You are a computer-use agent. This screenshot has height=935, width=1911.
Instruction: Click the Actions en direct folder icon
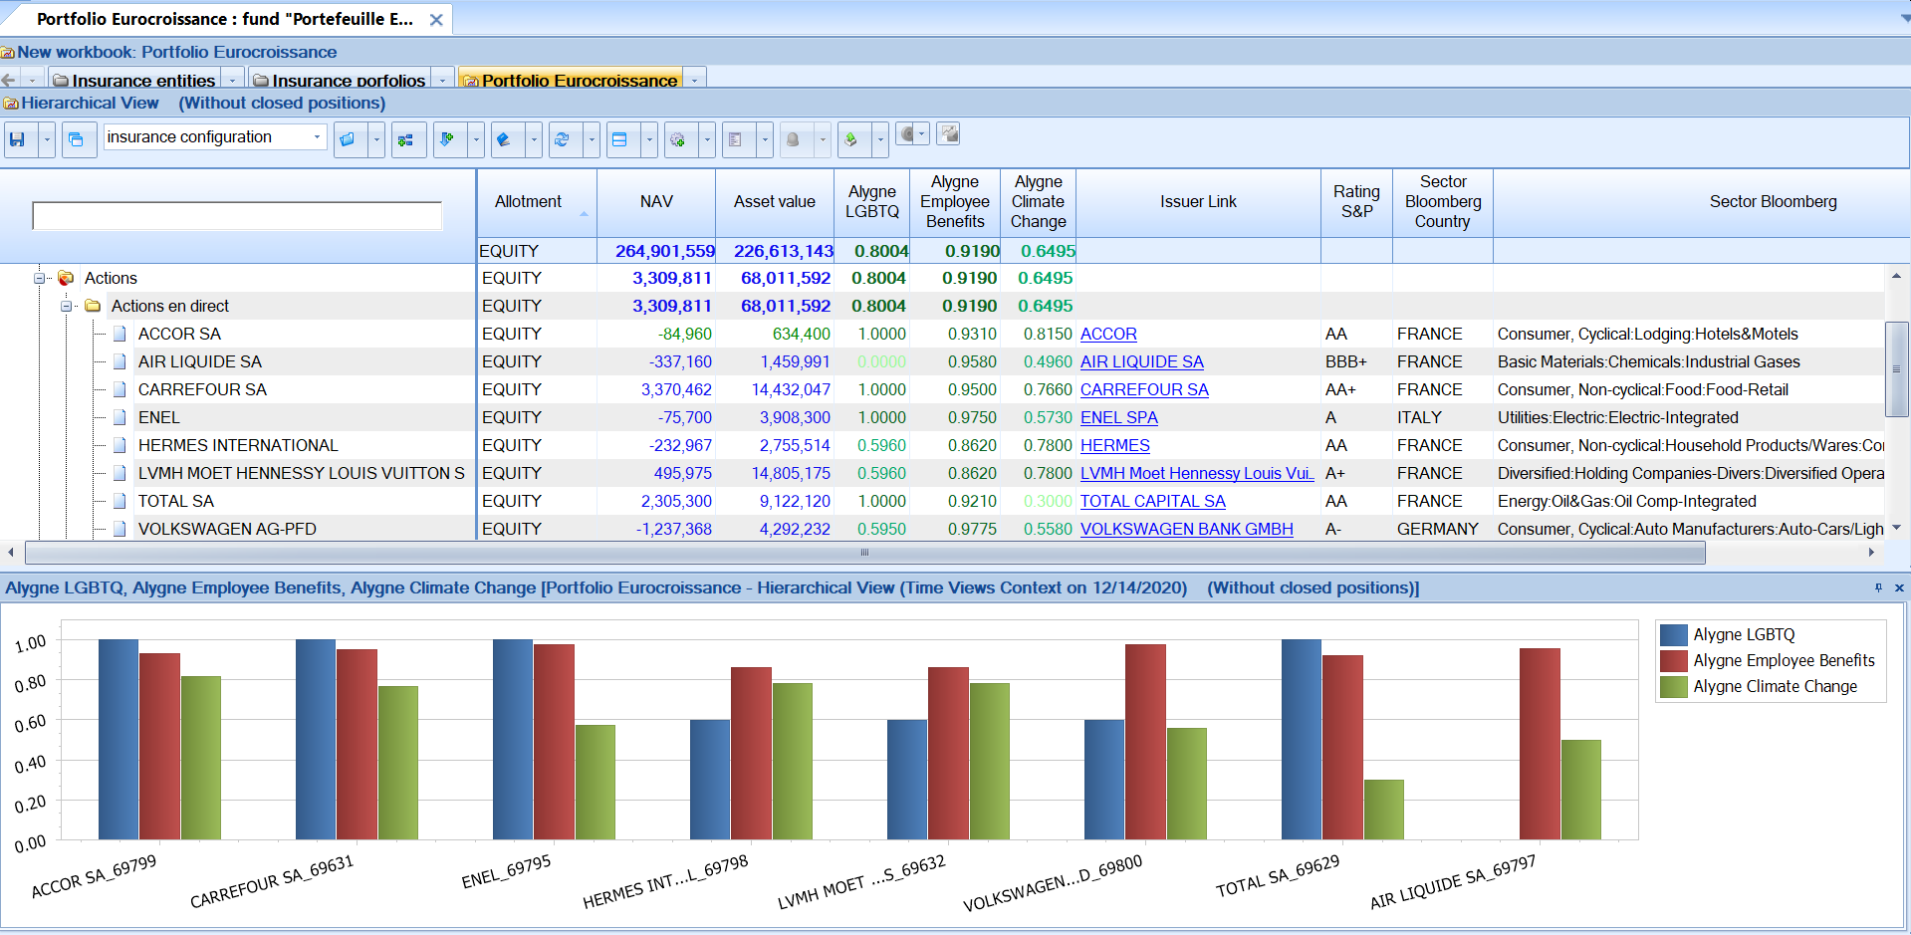(93, 306)
